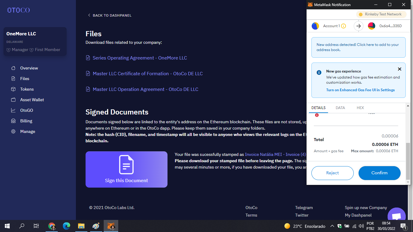Open Series Operating Agreement - OneMore LLC

140,58
